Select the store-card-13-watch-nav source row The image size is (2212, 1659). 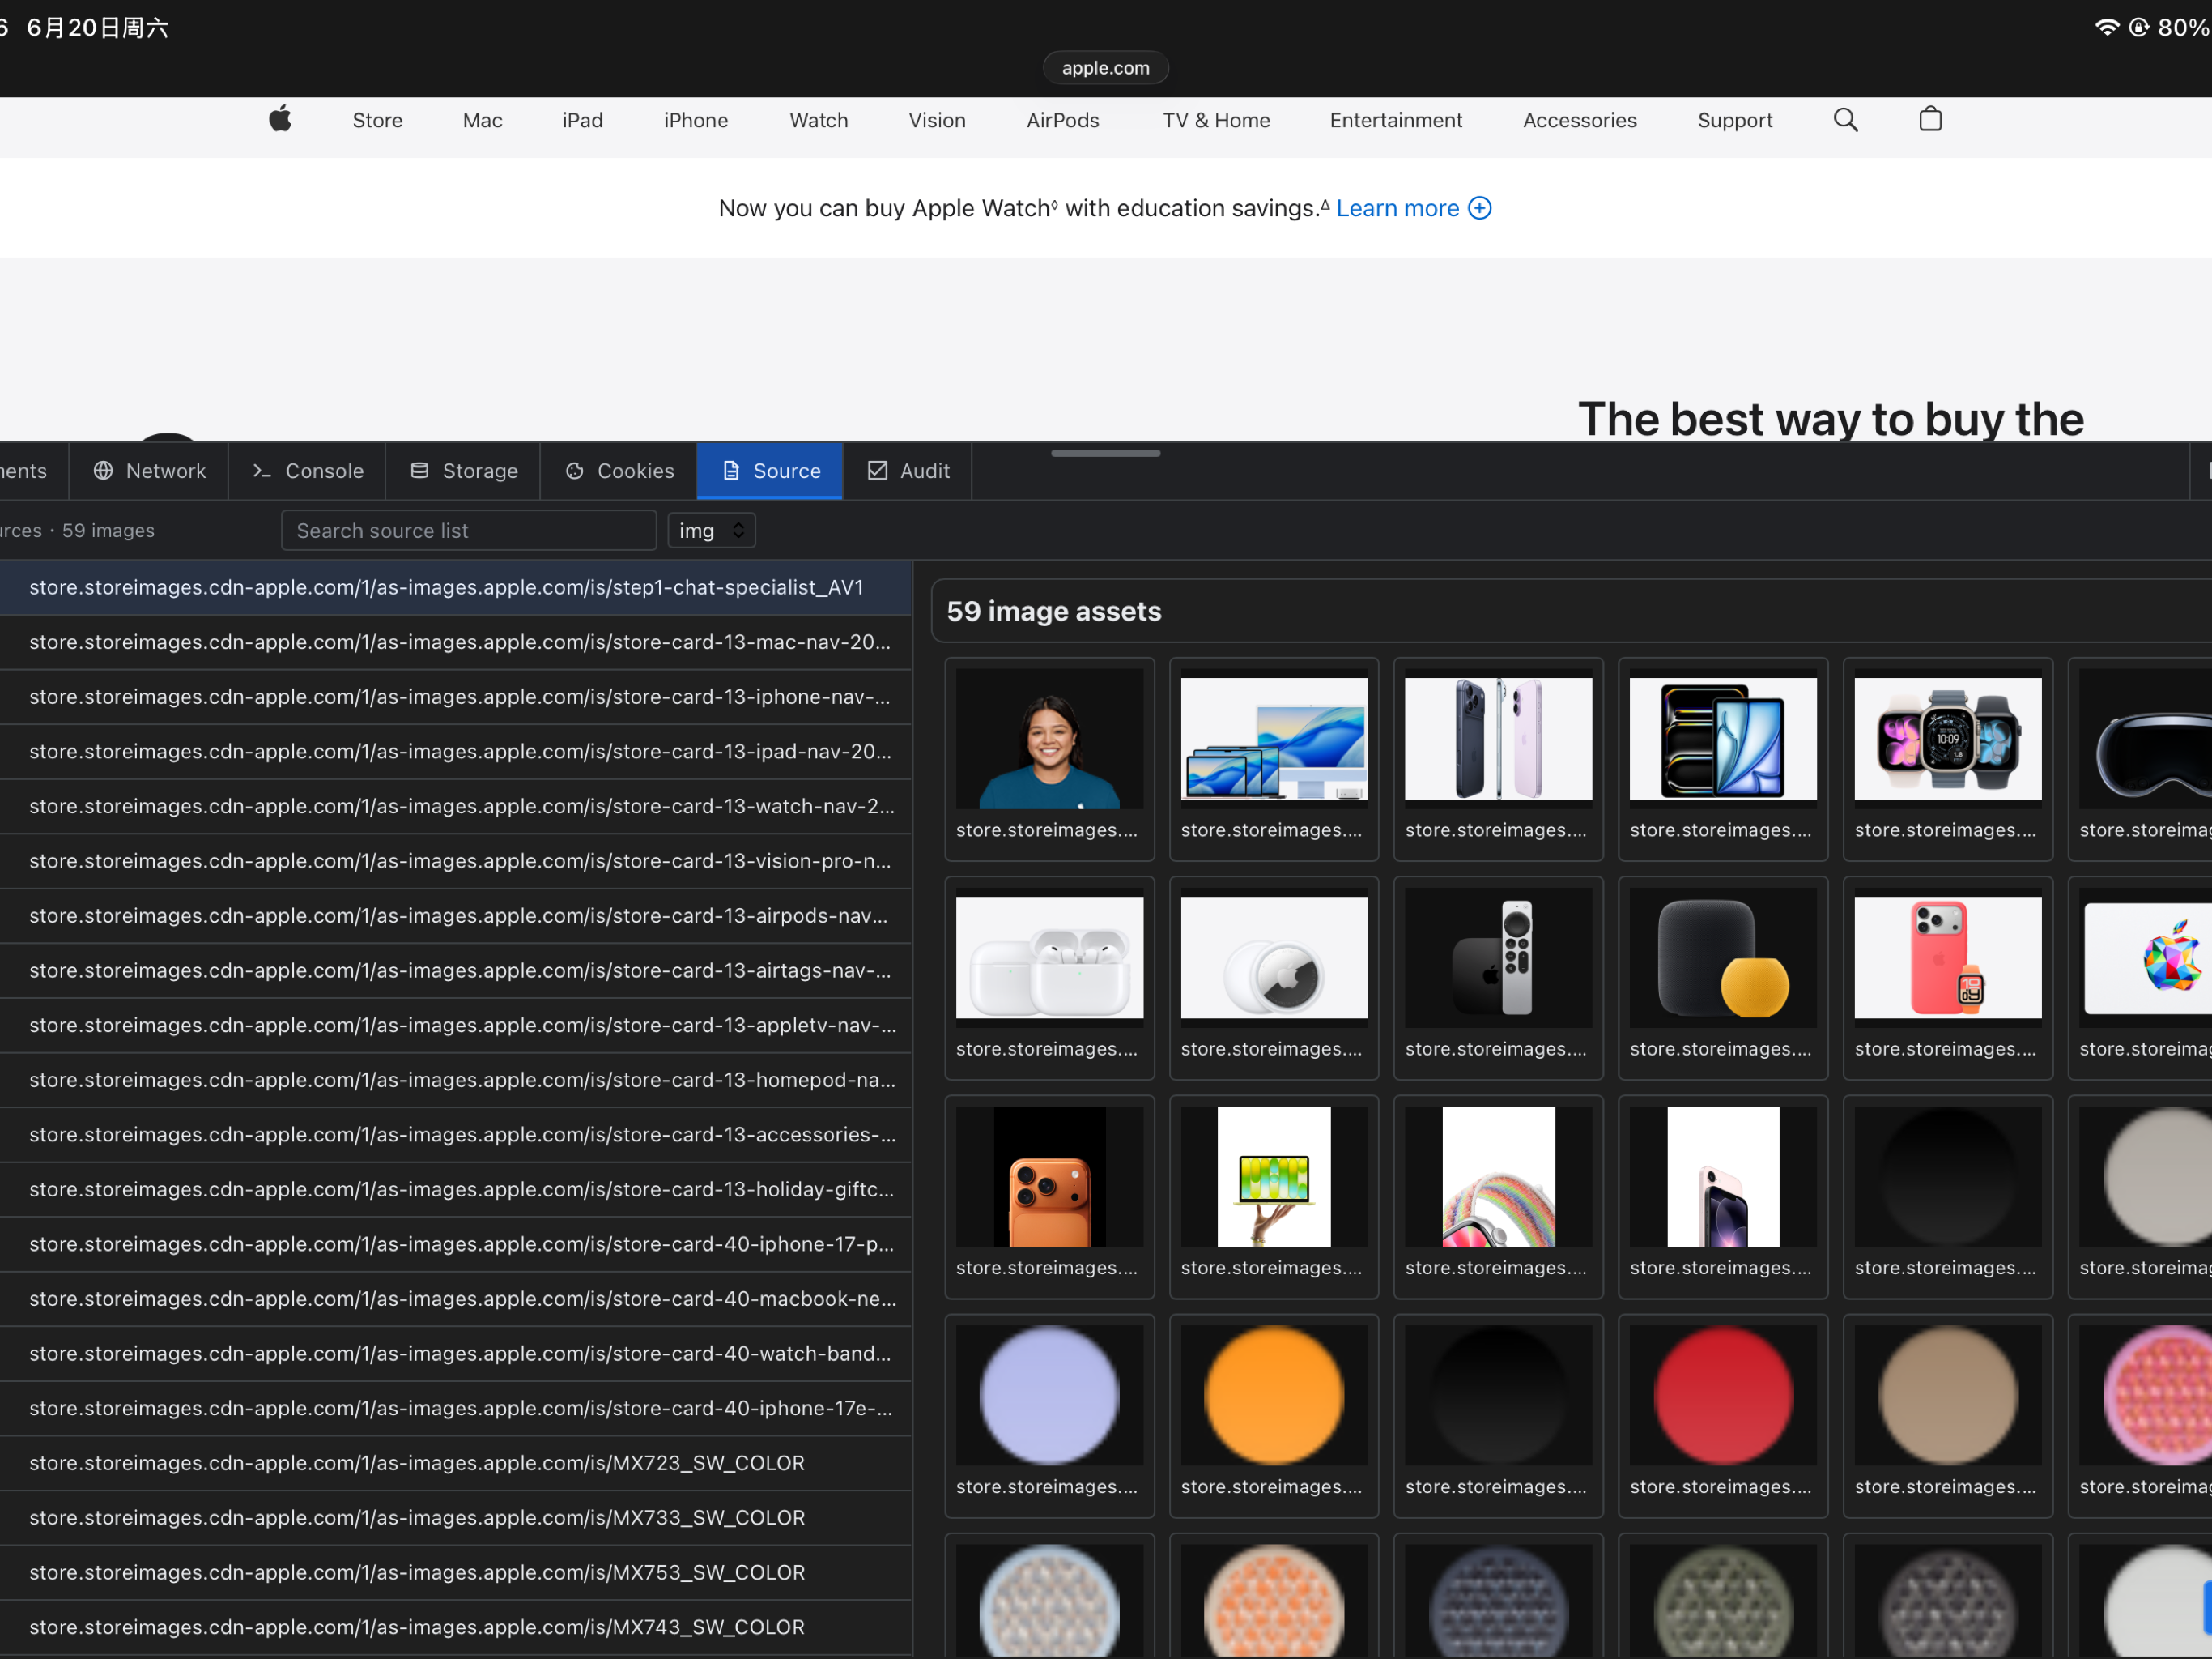[x=456, y=807]
